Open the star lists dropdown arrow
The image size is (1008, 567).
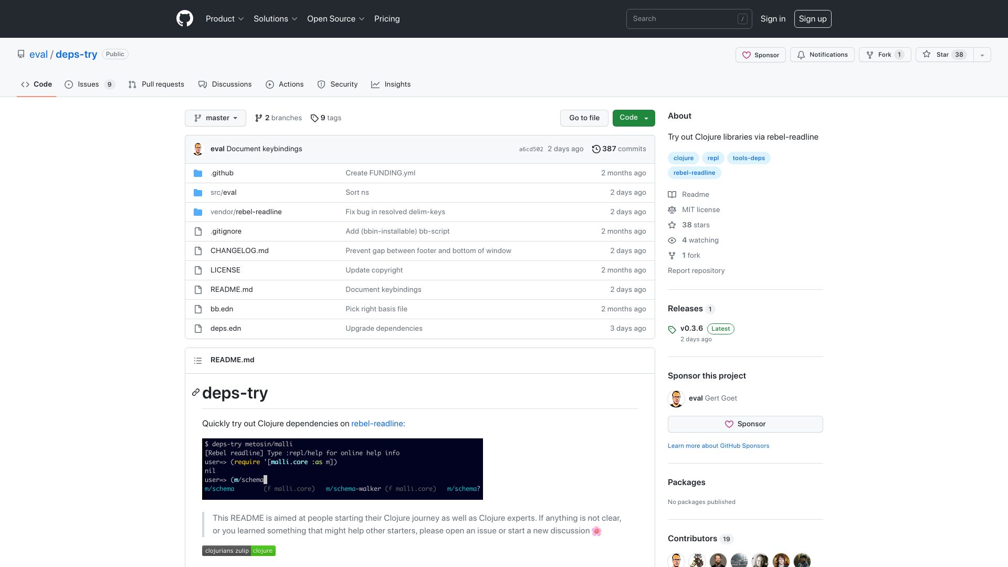(982, 55)
